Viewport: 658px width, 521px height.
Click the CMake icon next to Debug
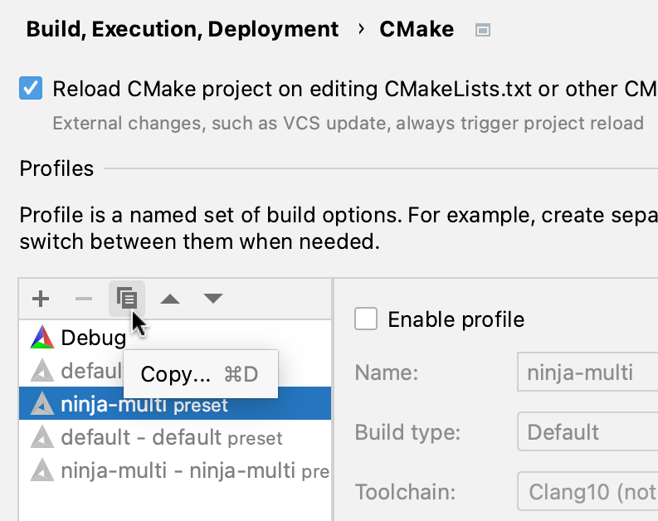tap(41, 338)
